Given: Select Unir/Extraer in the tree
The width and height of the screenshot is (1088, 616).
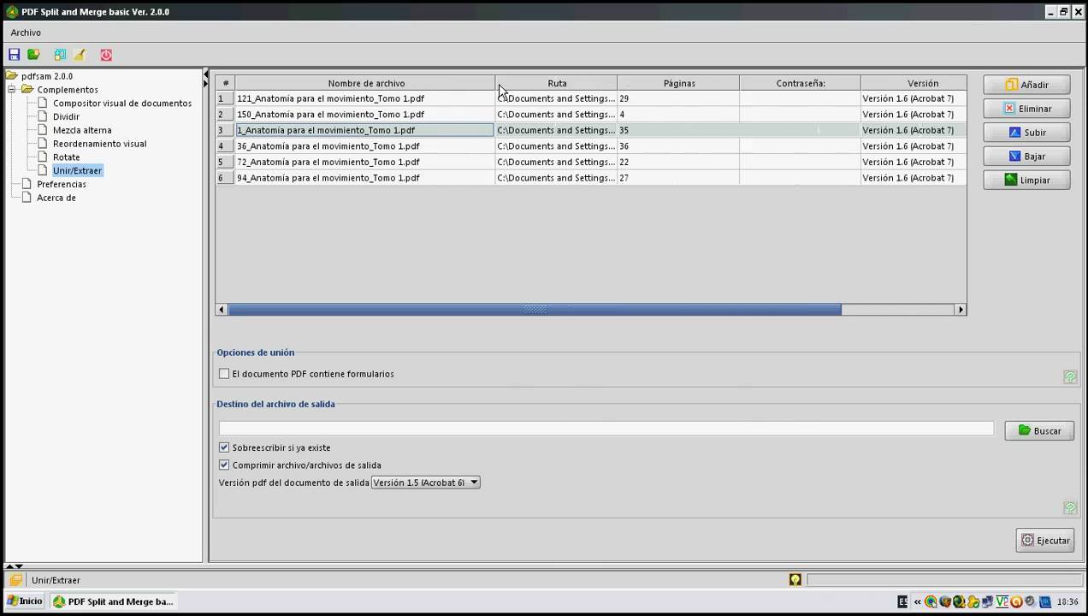Looking at the screenshot, I should pos(77,170).
